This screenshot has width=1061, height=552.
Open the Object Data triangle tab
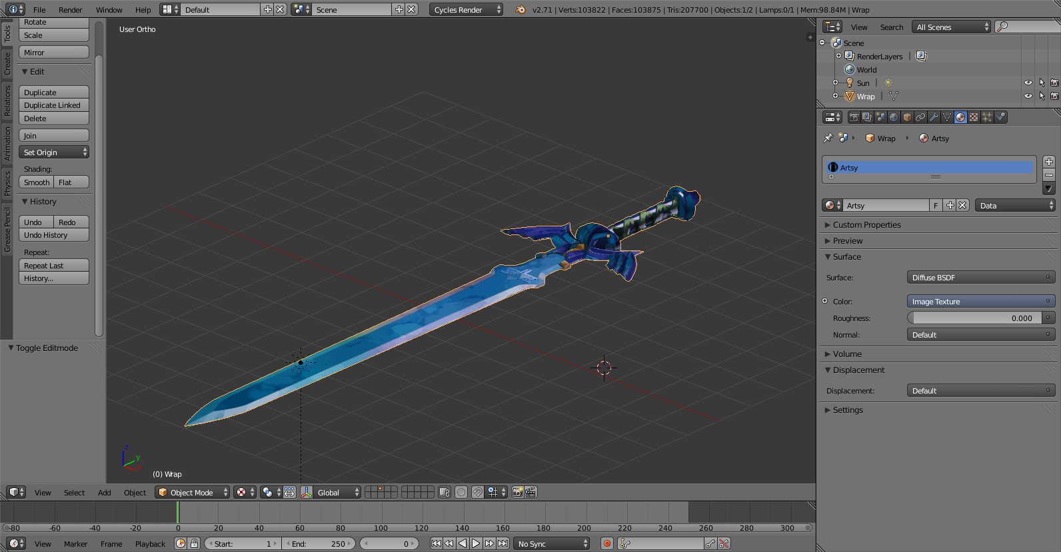[x=947, y=117]
